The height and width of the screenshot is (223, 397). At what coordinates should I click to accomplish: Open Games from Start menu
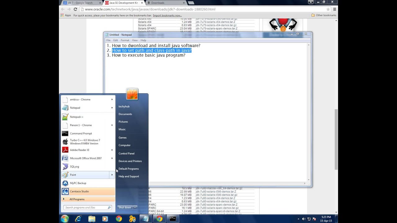tap(123, 138)
